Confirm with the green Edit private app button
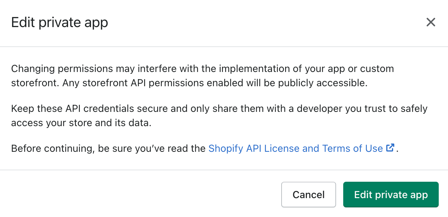The height and width of the screenshot is (217, 448). point(391,195)
